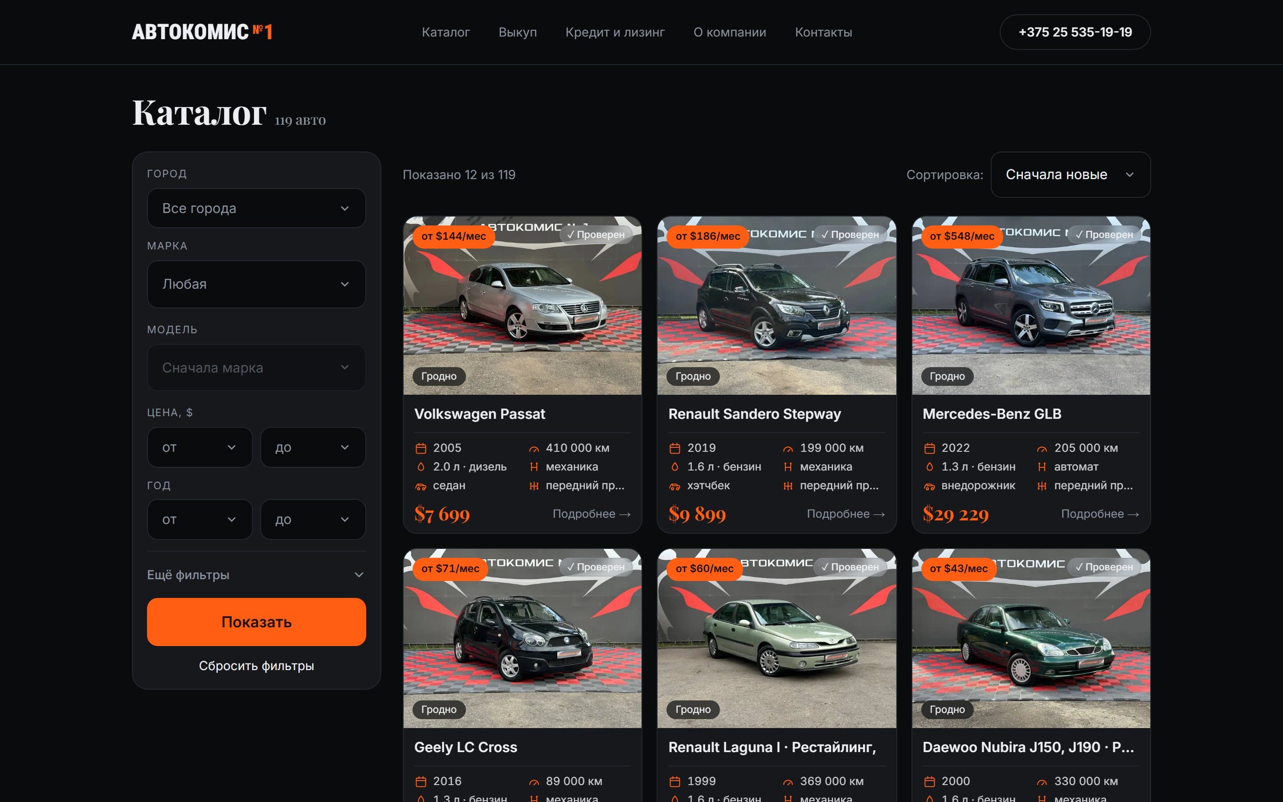Viewport: 1283px width, 802px height.
Task: Click Подробнее on the Volkswagen Passat card
Action: click(x=592, y=514)
